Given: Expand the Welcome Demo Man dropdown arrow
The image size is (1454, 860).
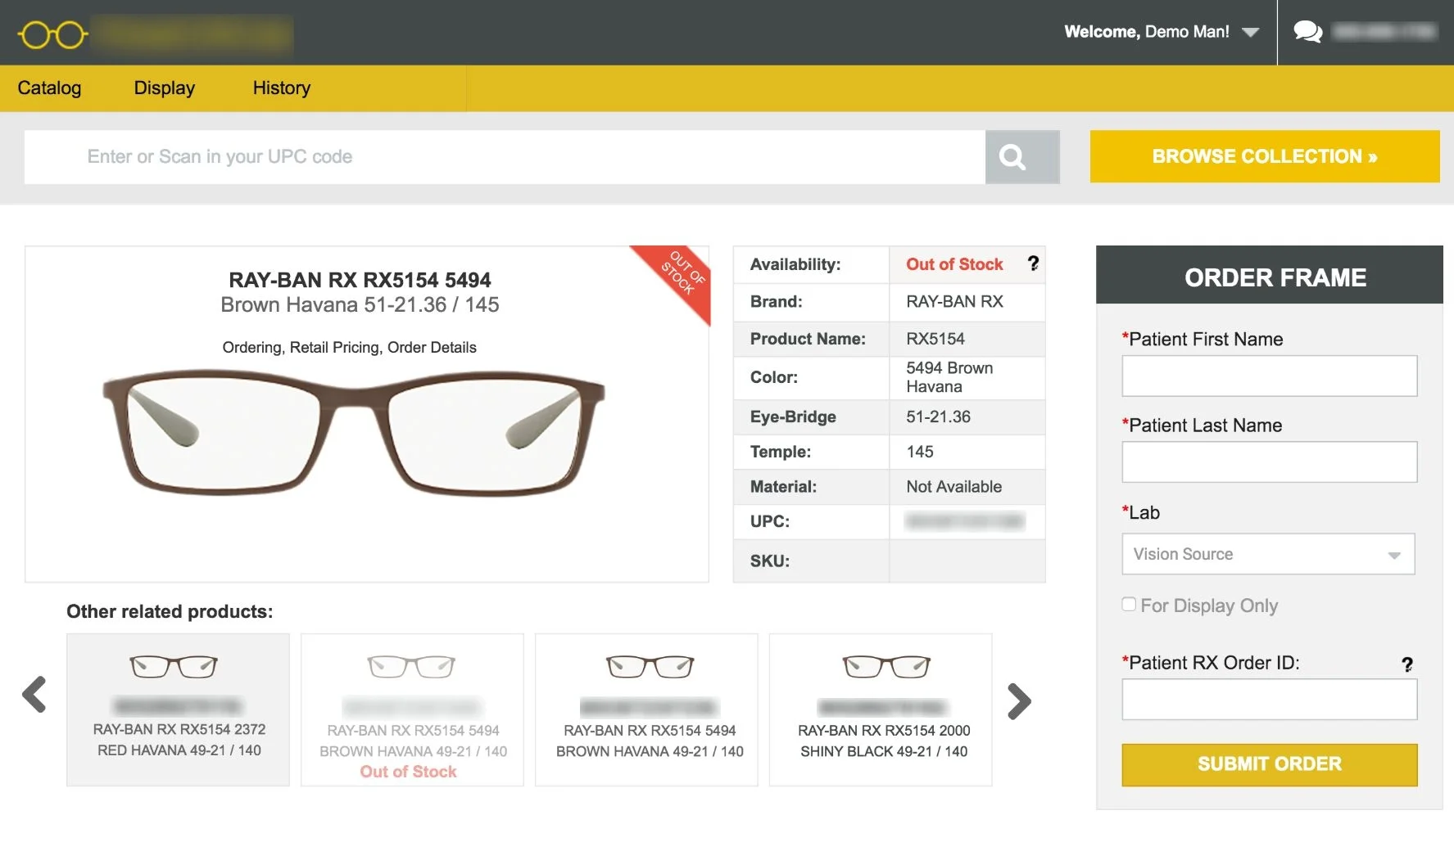Looking at the screenshot, I should (x=1250, y=33).
